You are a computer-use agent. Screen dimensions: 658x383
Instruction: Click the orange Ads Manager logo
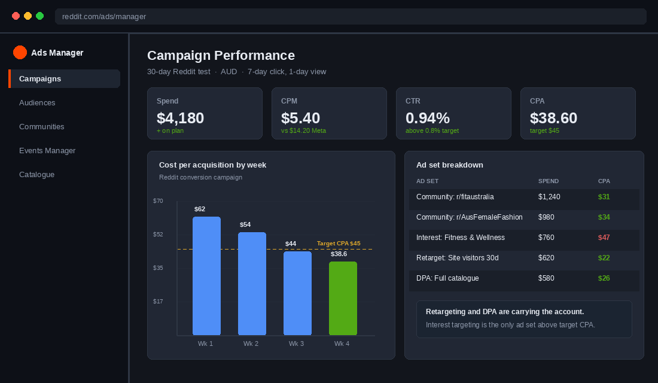(20, 53)
